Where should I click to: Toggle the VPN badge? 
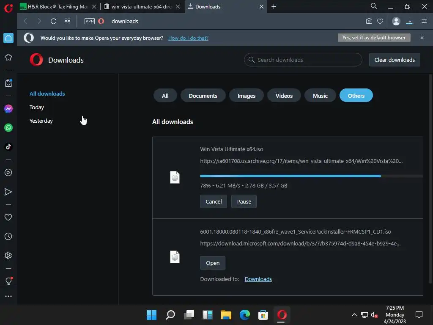click(x=90, y=21)
